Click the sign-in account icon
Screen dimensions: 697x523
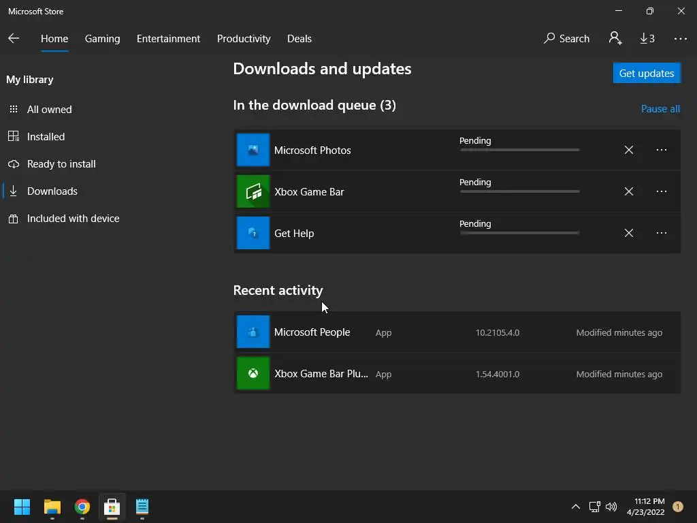click(x=615, y=39)
